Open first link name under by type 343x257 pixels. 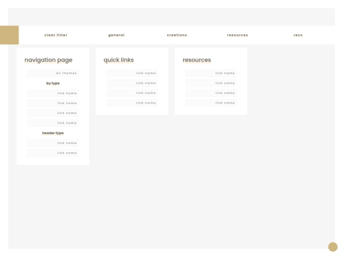tap(53, 93)
